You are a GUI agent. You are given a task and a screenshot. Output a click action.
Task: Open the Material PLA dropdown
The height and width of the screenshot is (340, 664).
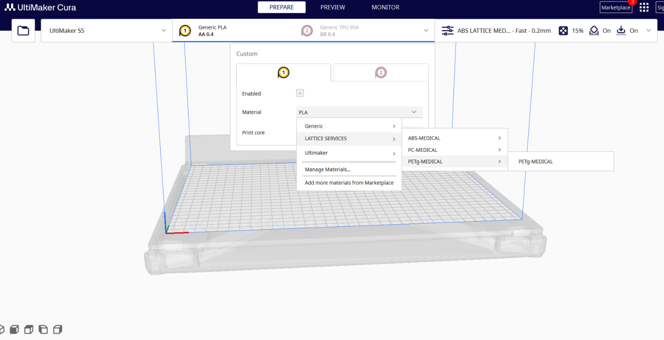tap(359, 112)
